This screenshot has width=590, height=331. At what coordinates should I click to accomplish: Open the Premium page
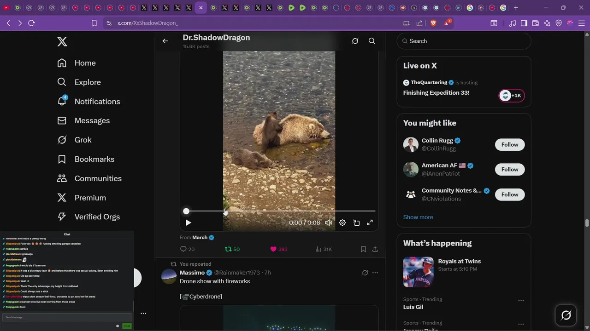point(82,198)
